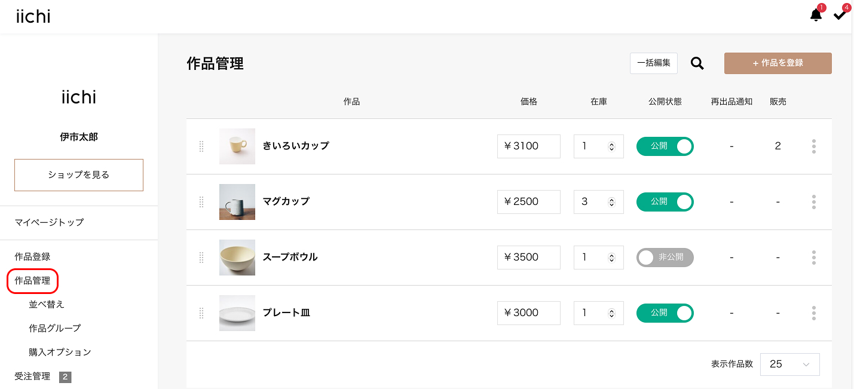Click the search magnifier icon

[697, 63]
